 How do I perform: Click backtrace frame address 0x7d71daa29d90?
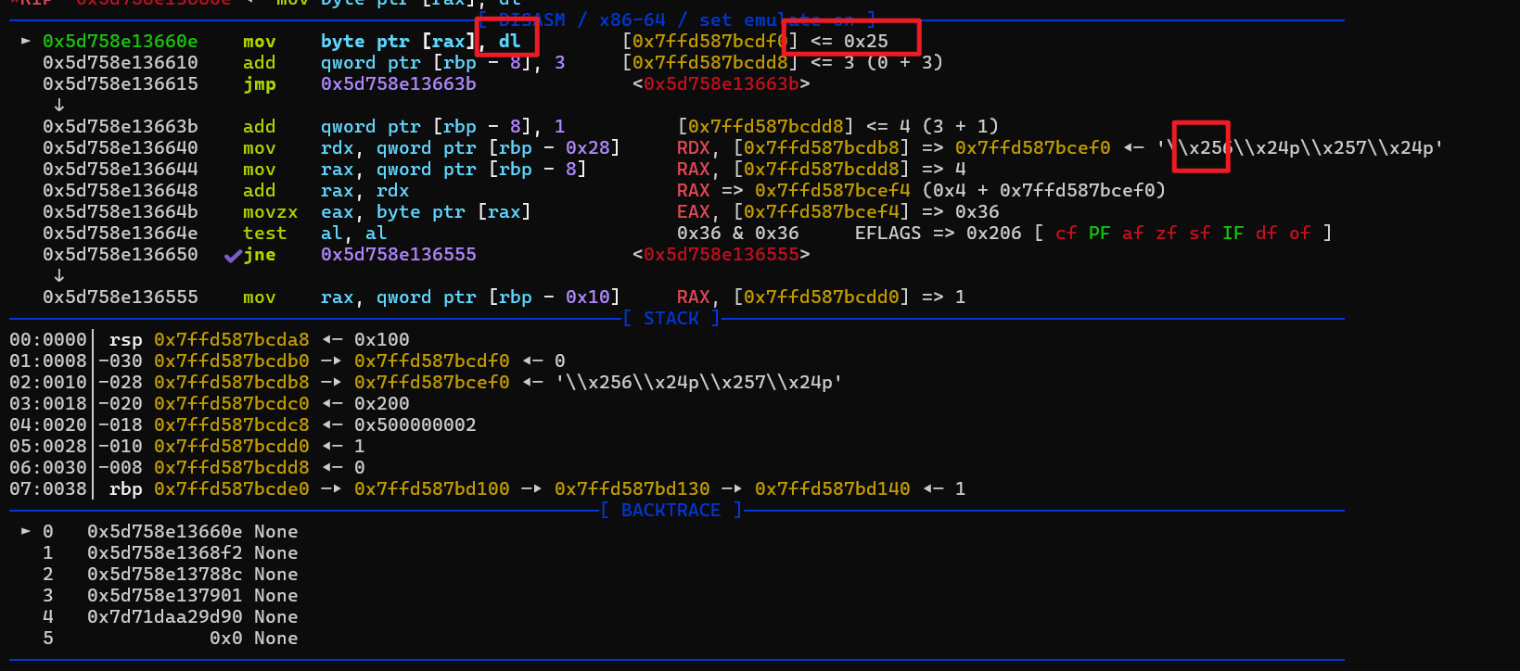click(x=164, y=617)
